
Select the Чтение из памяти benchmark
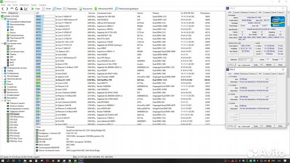pyautogui.click(x=17, y=103)
